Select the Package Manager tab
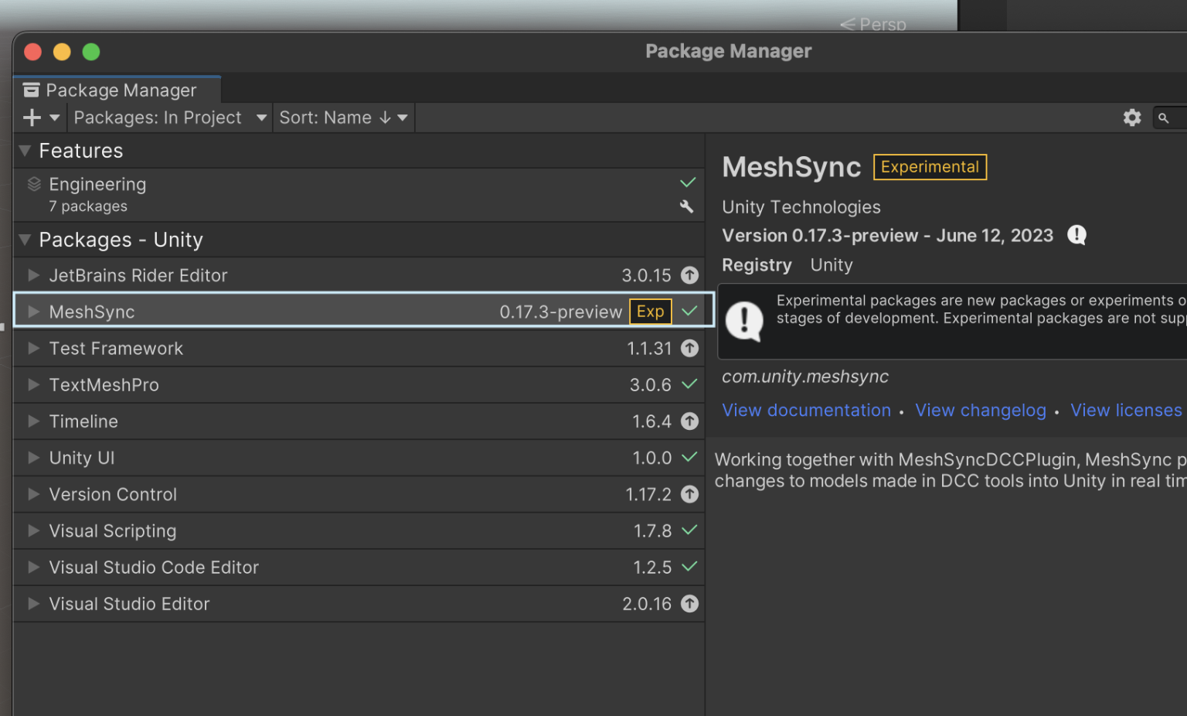 coord(117,90)
